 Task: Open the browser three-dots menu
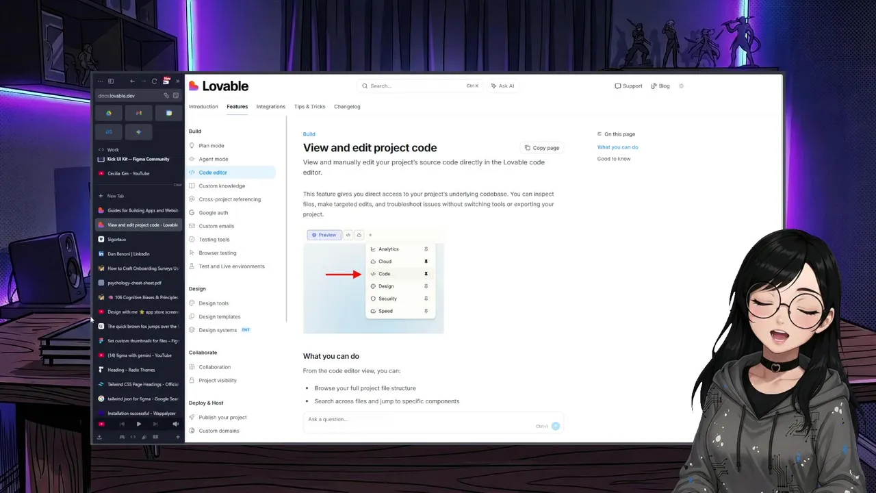point(101,81)
